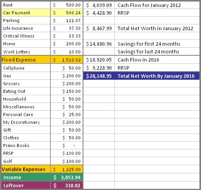201x190 pixels.
Task: Select the Fixed Expense header cell
Action: [x=26, y=60]
